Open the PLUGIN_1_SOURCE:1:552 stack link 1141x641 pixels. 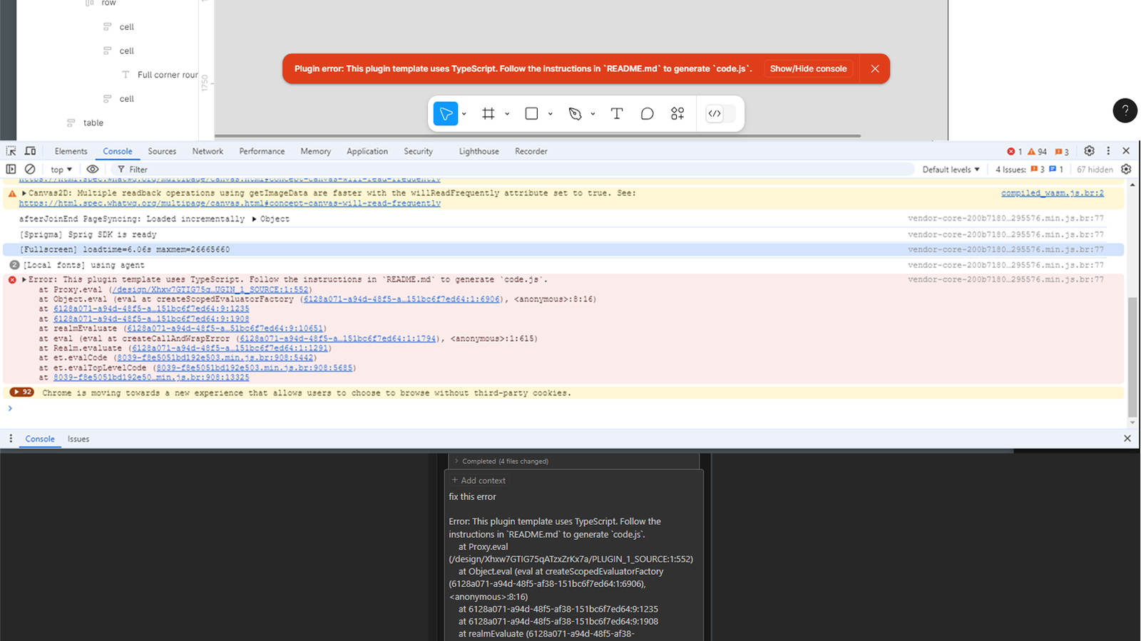[x=210, y=290]
